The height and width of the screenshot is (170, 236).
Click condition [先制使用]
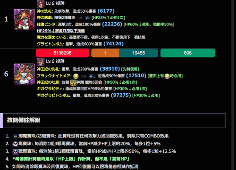click(x=130, y=69)
